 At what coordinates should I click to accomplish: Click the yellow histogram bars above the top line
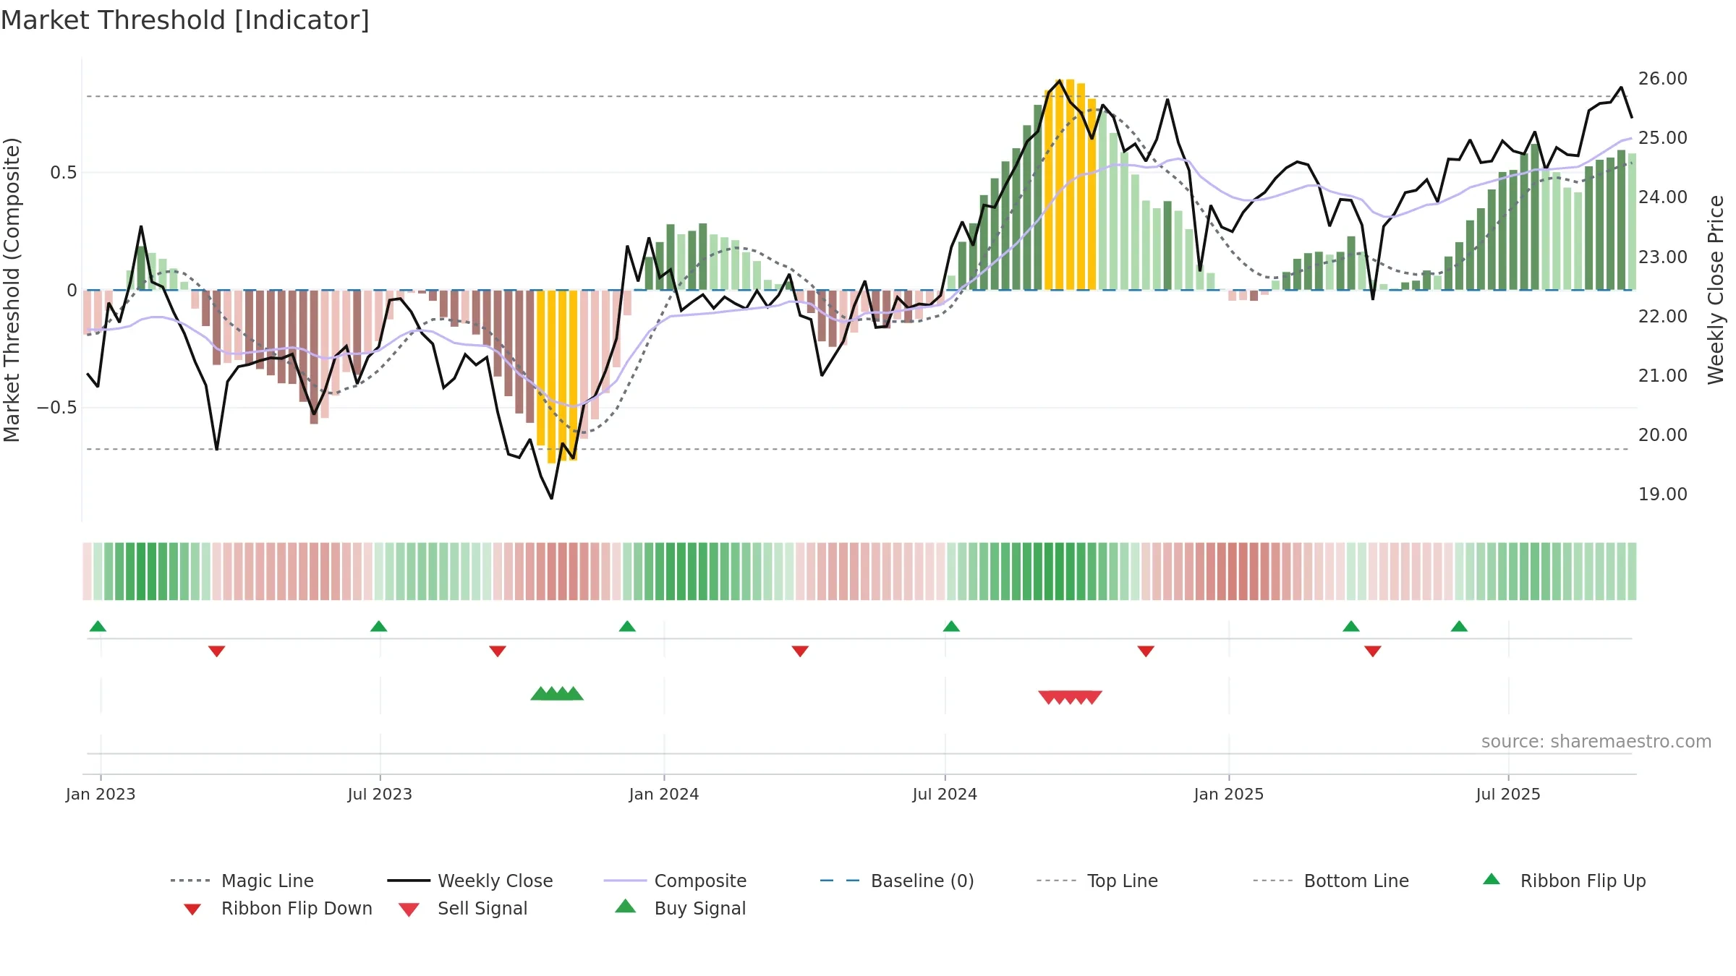pos(1071,184)
